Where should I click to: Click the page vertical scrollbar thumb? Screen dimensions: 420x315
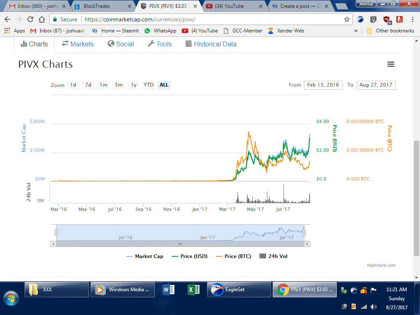[417, 198]
